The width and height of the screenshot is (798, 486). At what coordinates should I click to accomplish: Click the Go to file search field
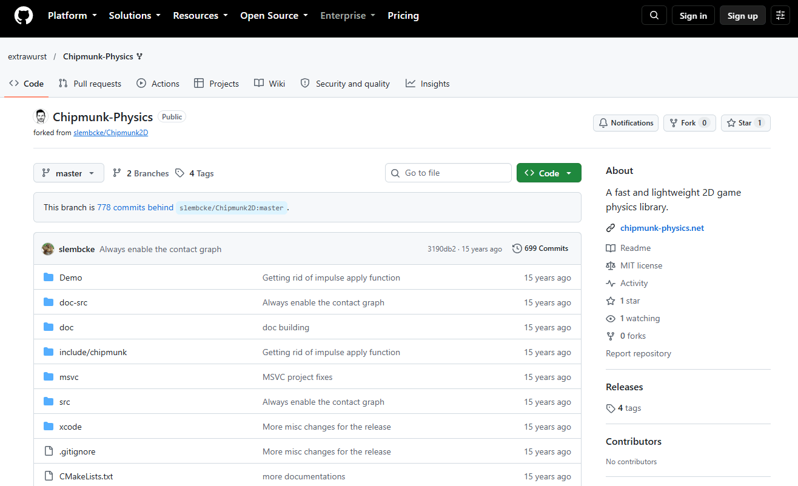pos(448,173)
